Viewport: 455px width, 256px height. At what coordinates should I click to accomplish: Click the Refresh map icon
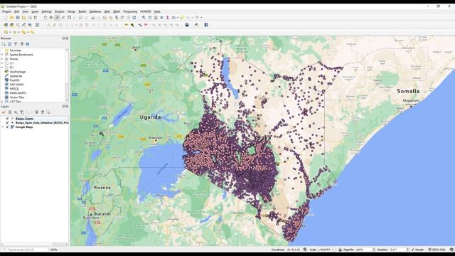pyautogui.click(x=134, y=18)
